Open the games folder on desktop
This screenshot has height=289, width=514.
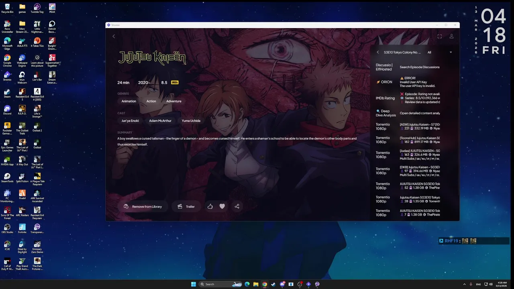tap(22, 8)
